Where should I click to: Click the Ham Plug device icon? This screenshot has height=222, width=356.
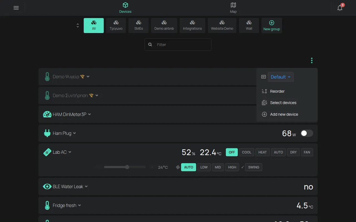(47, 133)
